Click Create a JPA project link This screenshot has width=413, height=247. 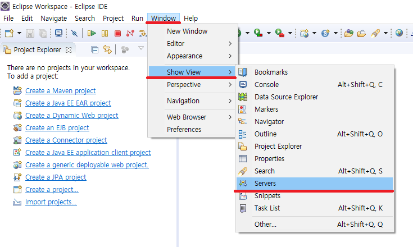click(x=56, y=177)
